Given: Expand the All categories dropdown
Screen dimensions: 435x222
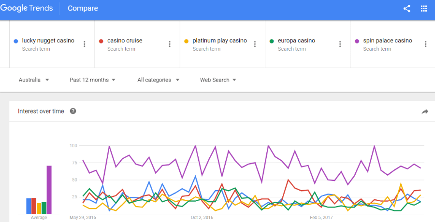Looking at the screenshot, I should [x=159, y=80].
